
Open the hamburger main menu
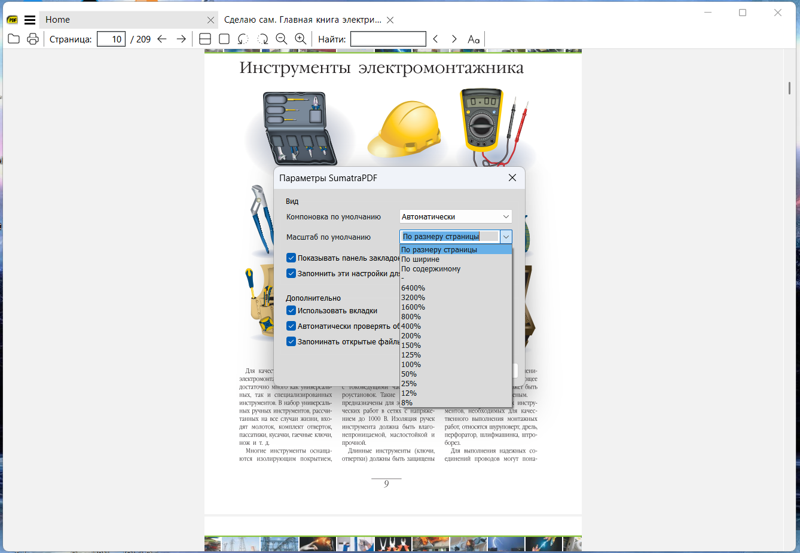[x=30, y=20]
